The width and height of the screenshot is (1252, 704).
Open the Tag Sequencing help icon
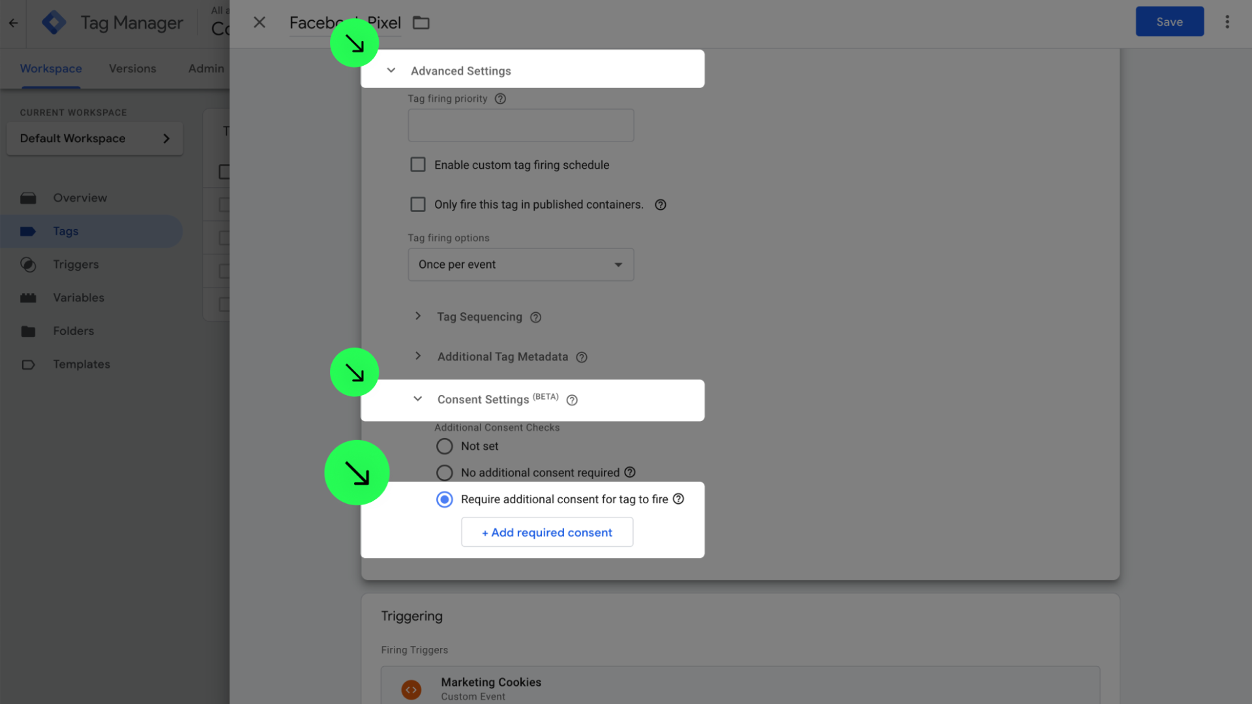tap(535, 317)
